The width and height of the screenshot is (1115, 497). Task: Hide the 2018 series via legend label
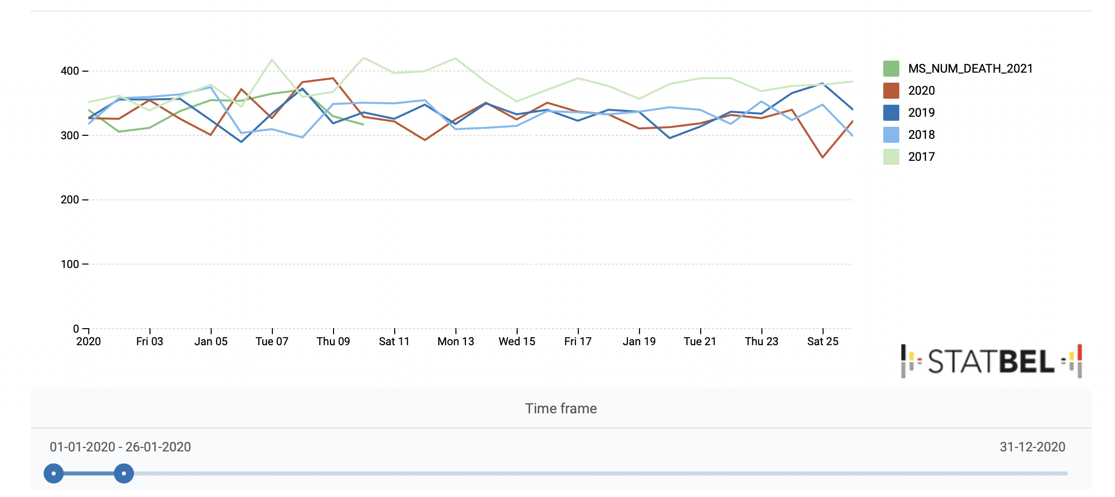tap(921, 135)
